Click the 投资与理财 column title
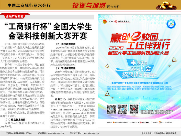Image resolution: width=181 pixels, height=136 pixels. pyautogui.click(x=89, y=5)
